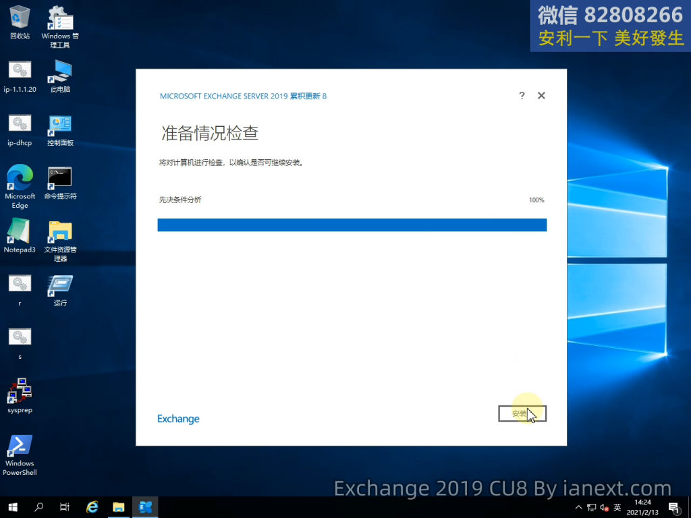Screen dimensions: 691x518
Task: Open the Recycle Bin (回收站) desktop icon
Action: tap(20, 19)
